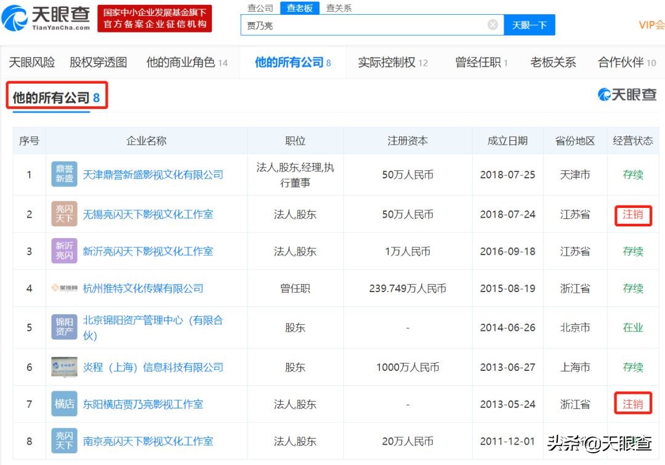Click the 横店 logo of 东阳横店贾乃亮影视工作室

(64, 403)
